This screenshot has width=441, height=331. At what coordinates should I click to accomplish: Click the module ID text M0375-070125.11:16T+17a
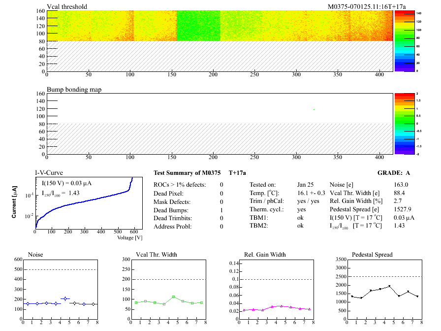(367, 6)
